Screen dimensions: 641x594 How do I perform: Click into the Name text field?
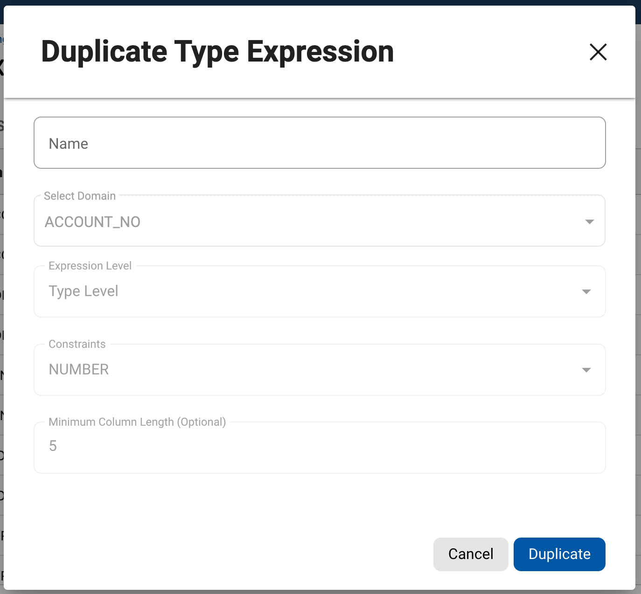tap(320, 143)
